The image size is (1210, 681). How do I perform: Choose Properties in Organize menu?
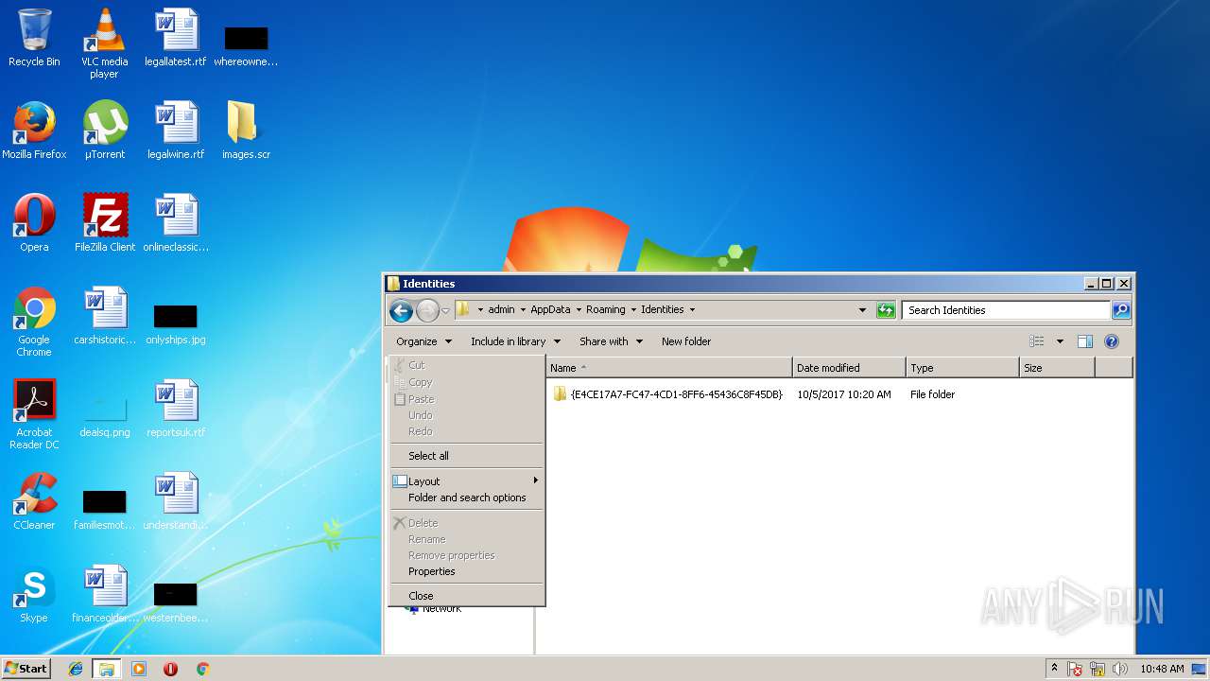pyautogui.click(x=467, y=571)
